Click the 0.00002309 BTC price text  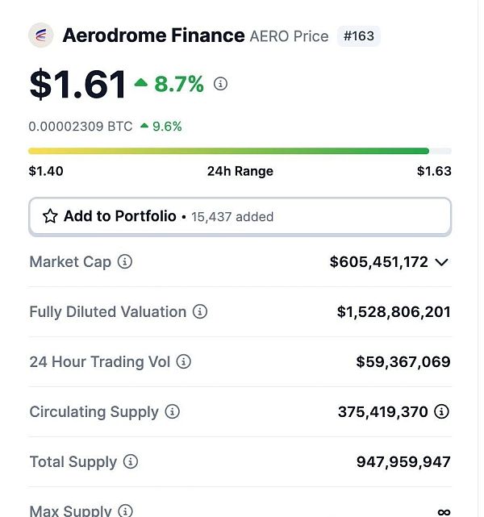click(81, 127)
